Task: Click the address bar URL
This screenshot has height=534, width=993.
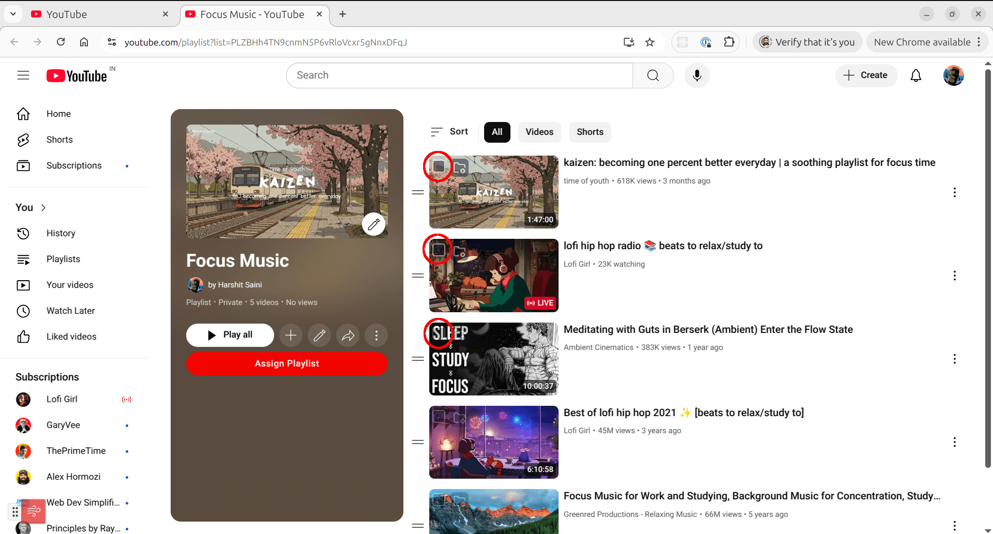Action: pos(265,42)
